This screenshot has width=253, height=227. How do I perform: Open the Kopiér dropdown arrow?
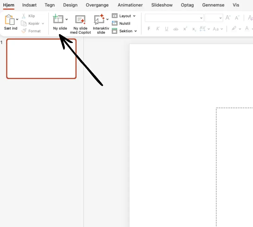click(x=43, y=23)
